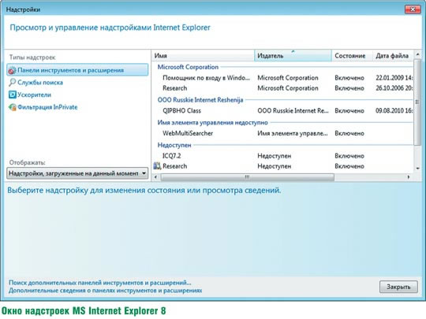
Task: Click the Ускорители accelerator icon
Action: tap(12, 95)
